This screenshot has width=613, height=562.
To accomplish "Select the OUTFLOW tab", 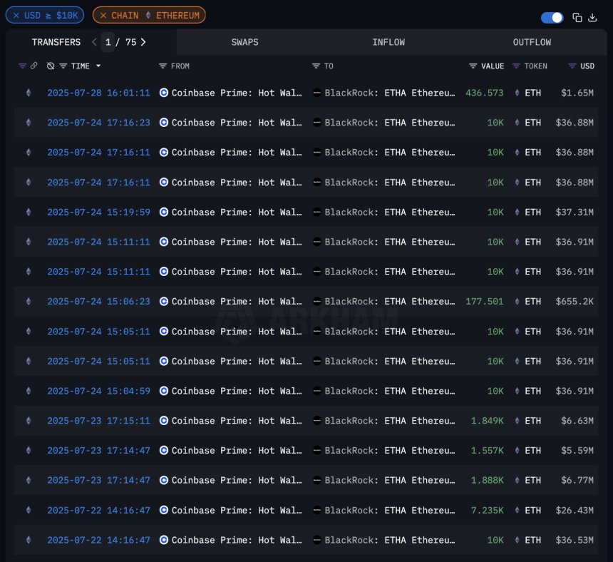I will 532,42.
